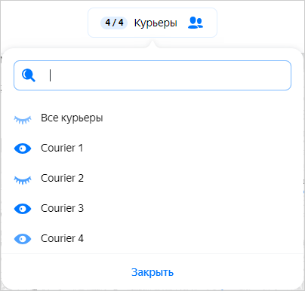Viewport: 305px width, 291px height.
Task: Click the couriers group people icon
Action: click(196, 23)
